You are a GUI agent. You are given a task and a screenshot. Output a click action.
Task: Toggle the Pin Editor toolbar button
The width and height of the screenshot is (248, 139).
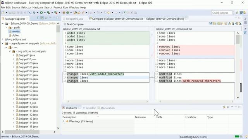(124, 13)
